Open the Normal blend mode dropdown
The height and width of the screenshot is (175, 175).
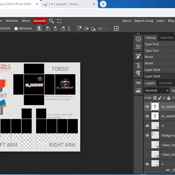click(x=157, y=90)
